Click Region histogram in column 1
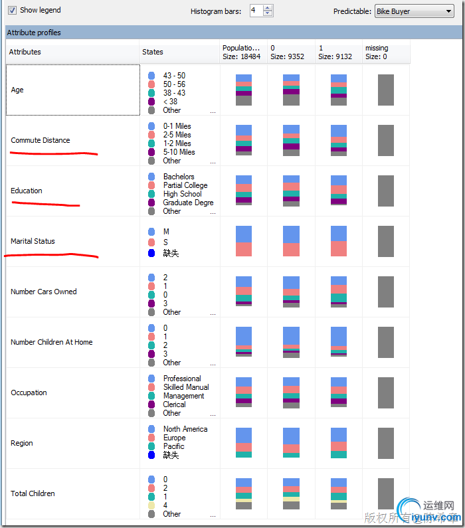The width and height of the screenshot is (465, 528). (339, 443)
